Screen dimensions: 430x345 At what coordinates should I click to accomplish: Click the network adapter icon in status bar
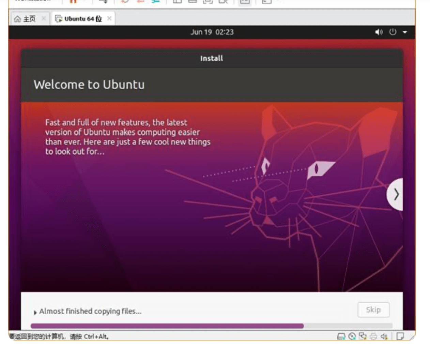(x=363, y=336)
